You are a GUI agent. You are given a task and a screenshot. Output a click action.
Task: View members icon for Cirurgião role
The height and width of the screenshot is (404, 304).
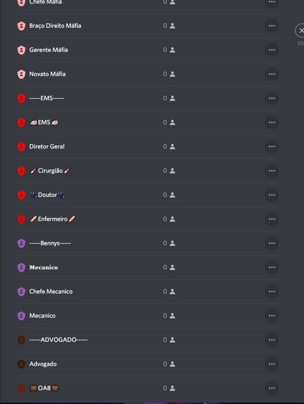pos(172,171)
